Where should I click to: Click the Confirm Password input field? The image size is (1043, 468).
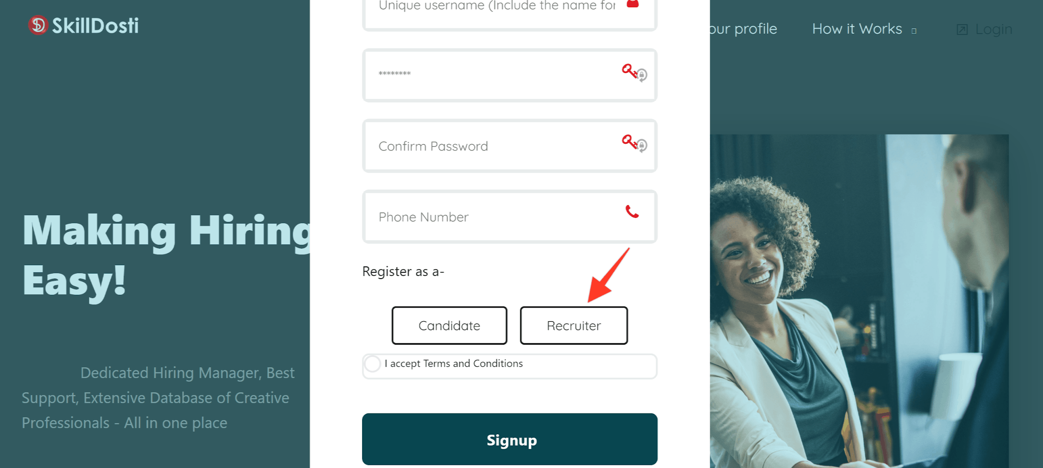[509, 146]
